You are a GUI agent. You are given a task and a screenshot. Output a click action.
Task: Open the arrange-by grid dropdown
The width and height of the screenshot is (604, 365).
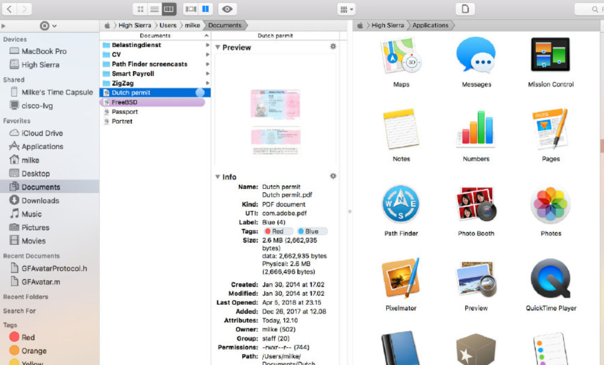tap(346, 9)
